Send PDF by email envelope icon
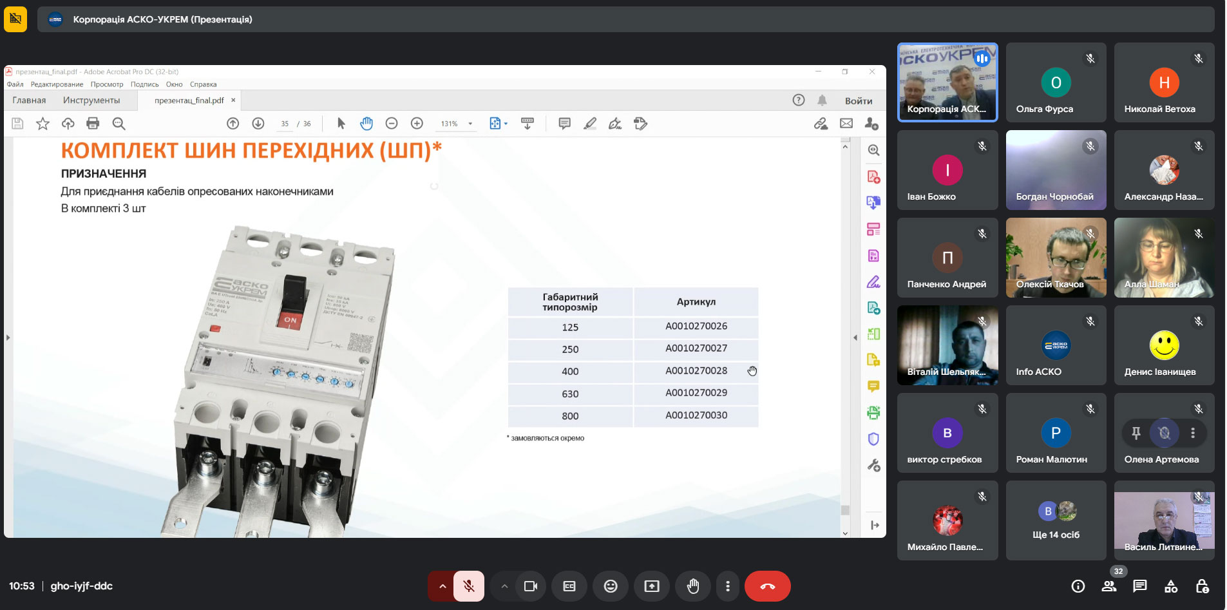The height and width of the screenshot is (610, 1227). click(x=846, y=124)
